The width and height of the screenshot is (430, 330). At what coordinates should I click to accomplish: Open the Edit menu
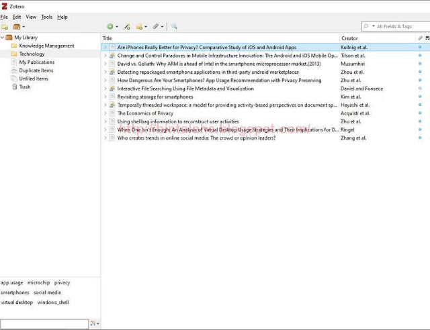pyautogui.click(x=17, y=17)
